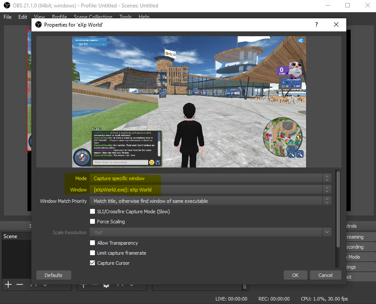Viewport: 376px width, 304px height.
Task: Click the eXp World capture preview image
Action: pyautogui.click(x=189, y=102)
